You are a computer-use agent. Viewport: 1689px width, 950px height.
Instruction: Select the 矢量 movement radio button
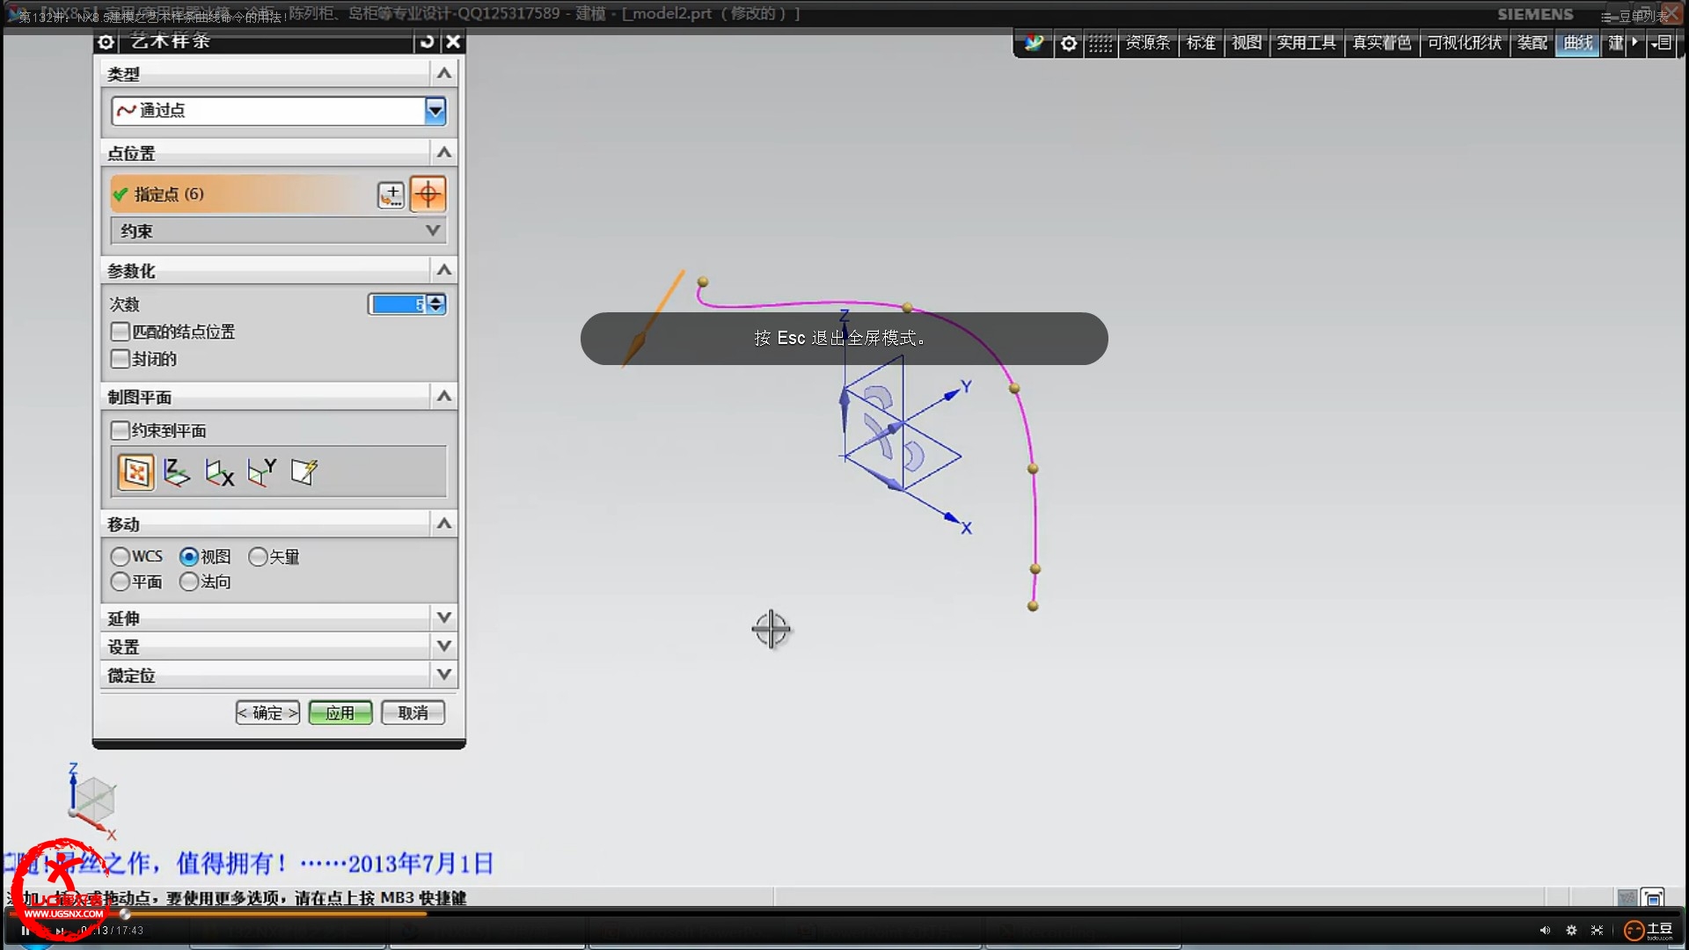[258, 557]
